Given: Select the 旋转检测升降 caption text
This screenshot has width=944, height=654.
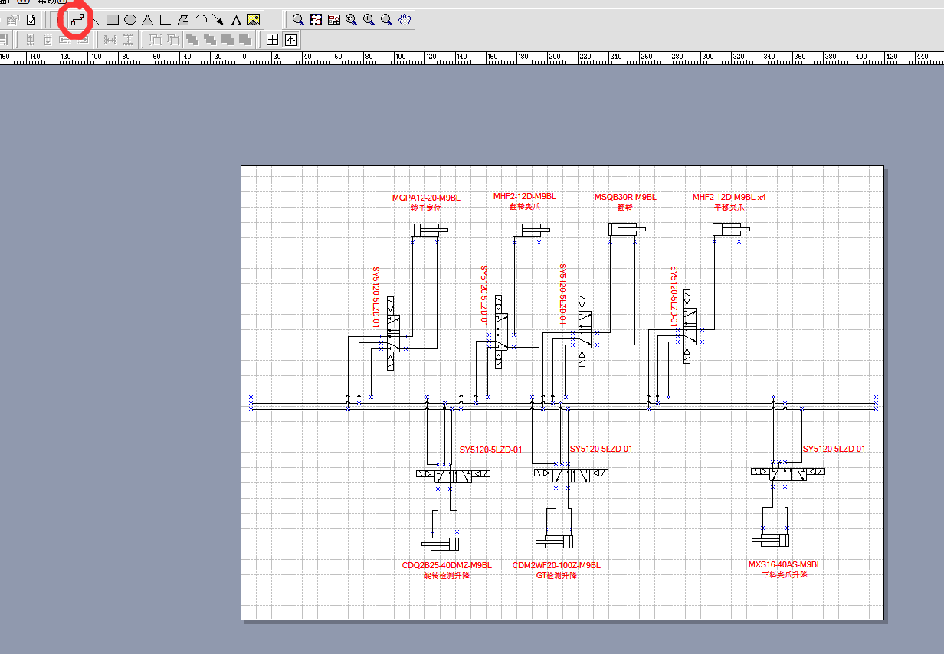Looking at the screenshot, I should (x=447, y=575).
